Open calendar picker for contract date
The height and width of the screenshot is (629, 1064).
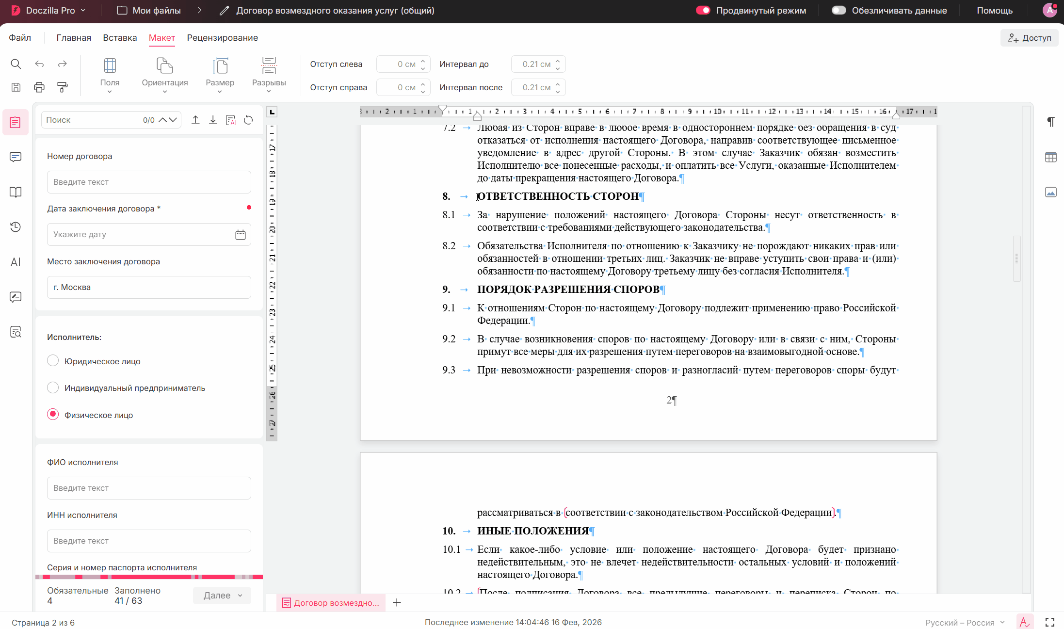tap(241, 235)
